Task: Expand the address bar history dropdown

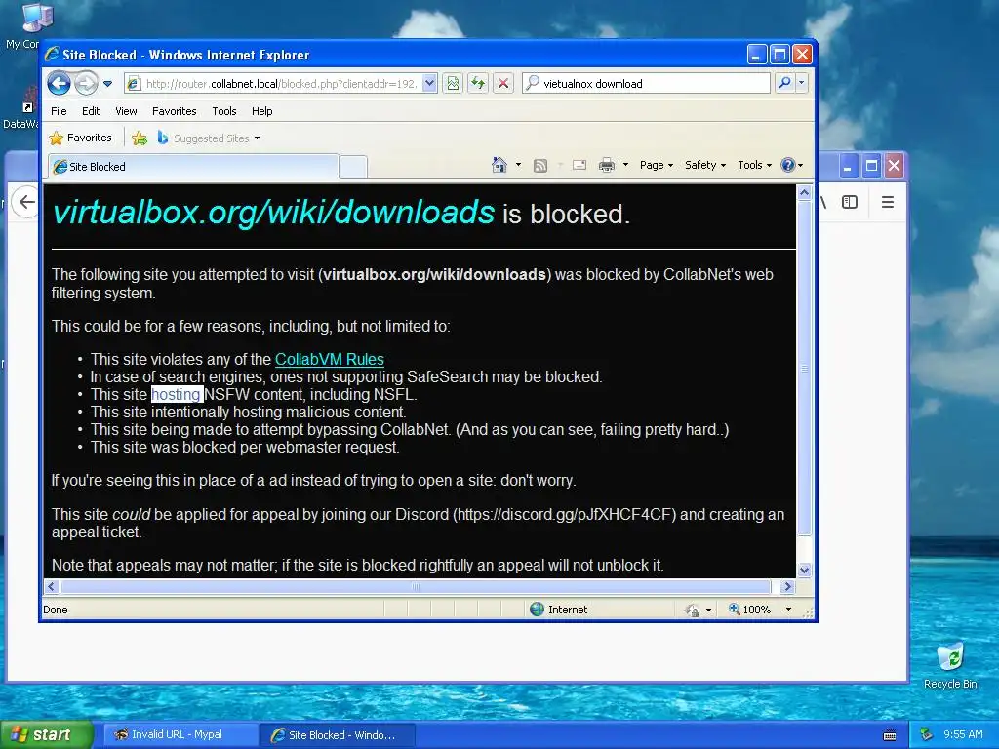Action: pos(429,84)
